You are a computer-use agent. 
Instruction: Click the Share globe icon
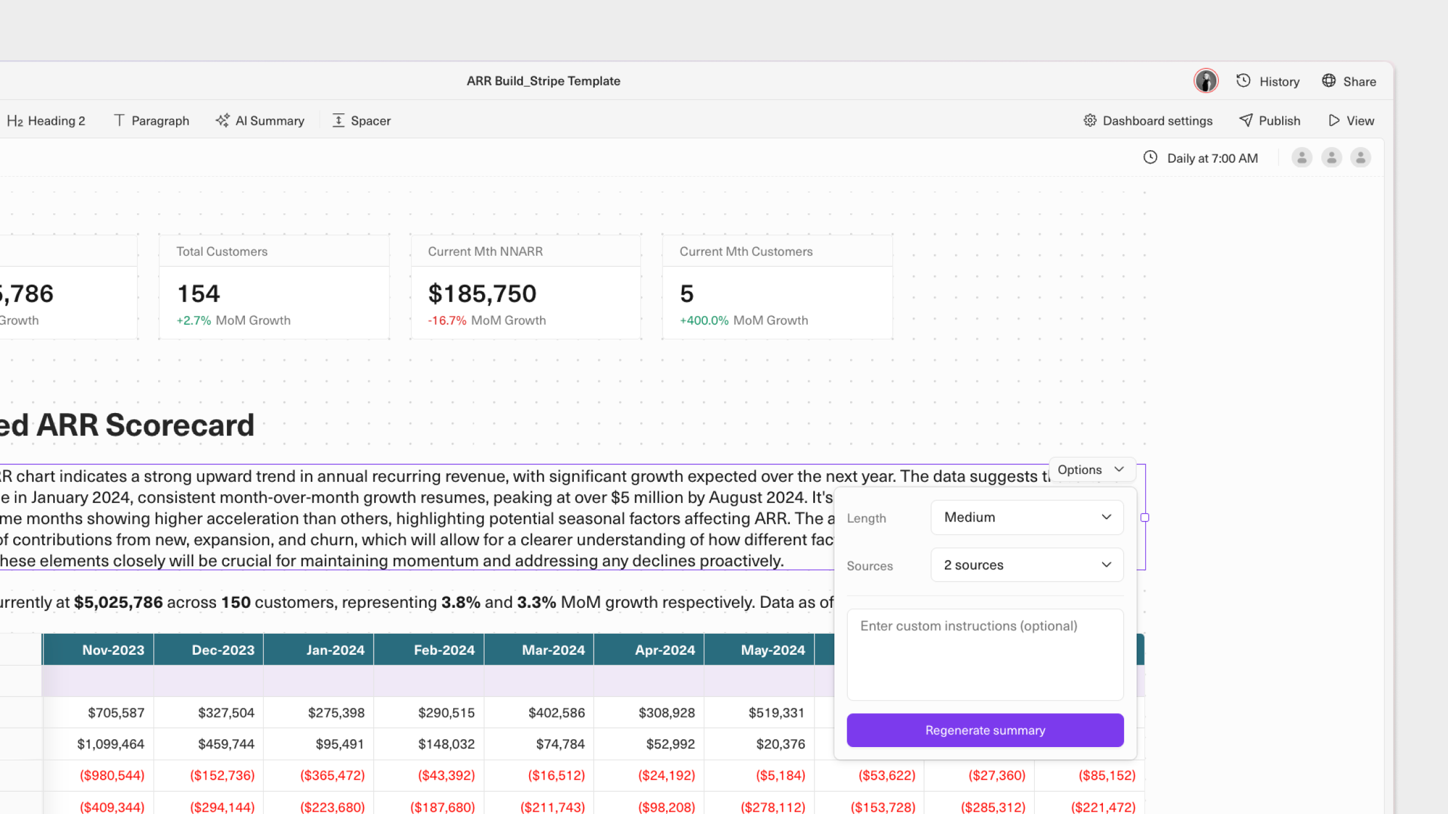point(1329,81)
